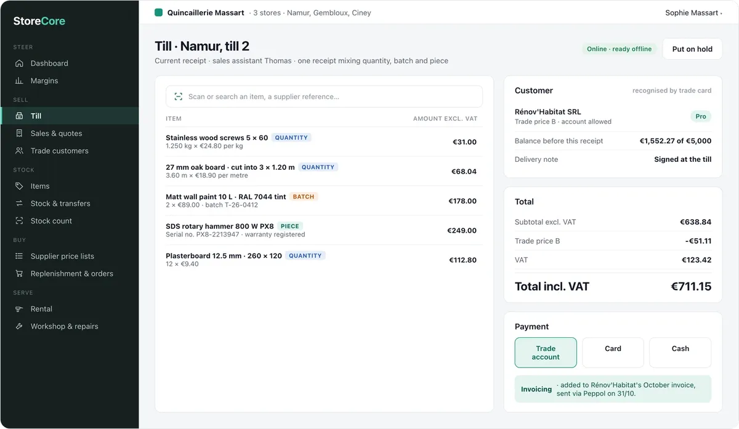This screenshot has width=739, height=429.
Task: Click the Online · ready offline status badge
Action: pyautogui.click(x=619, y=49)
